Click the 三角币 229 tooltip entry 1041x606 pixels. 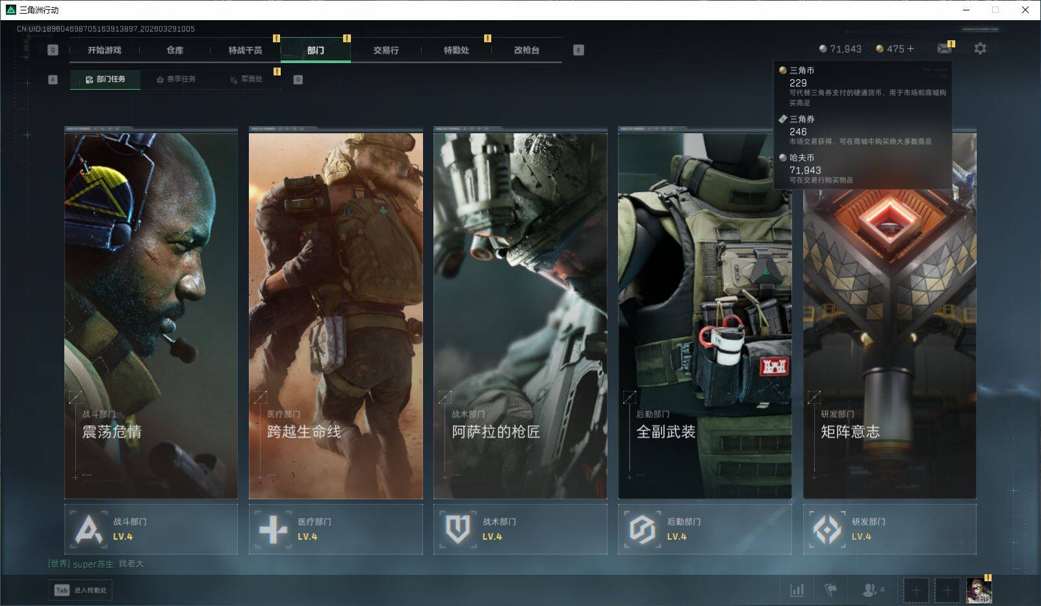(x=863, y=86)
